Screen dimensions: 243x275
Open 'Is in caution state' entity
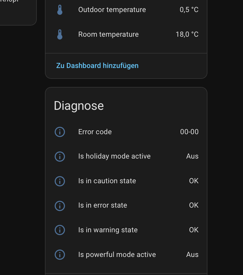107,181
